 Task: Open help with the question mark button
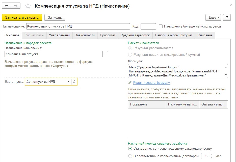pos(227,18)
